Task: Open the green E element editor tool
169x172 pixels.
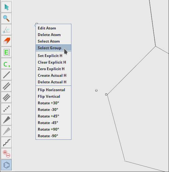Action: 7,52
